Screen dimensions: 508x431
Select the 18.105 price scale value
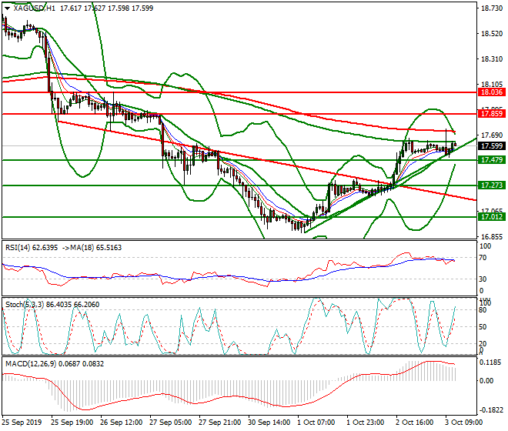(x=492, y=84)
